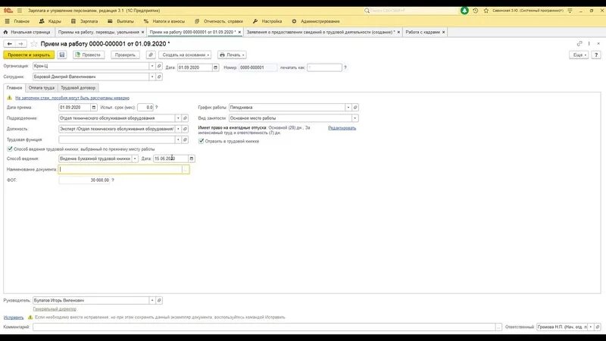Expand the Руководитель dropdown
The image size is (606, 341).
coord(152,300)
